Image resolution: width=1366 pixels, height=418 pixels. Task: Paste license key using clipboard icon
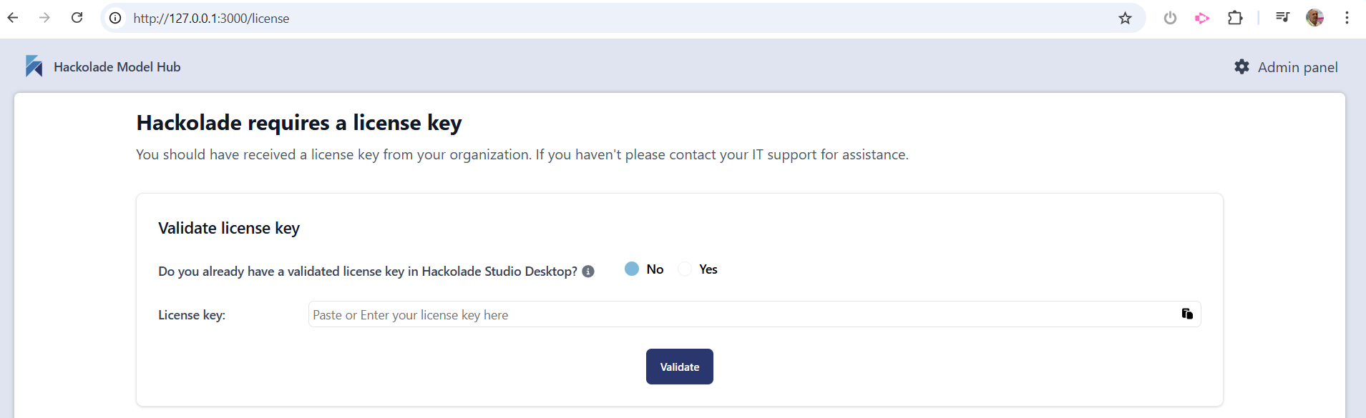tap(1187, 314)
